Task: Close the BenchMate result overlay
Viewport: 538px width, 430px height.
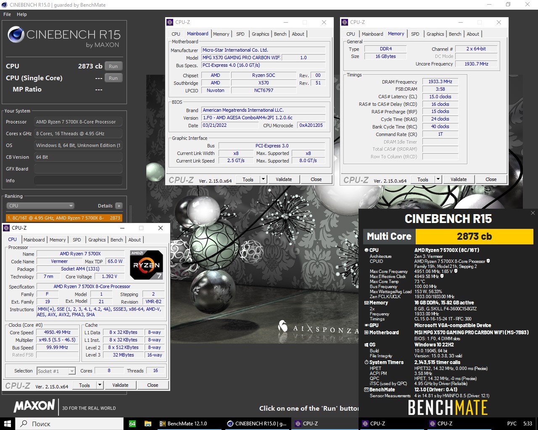Action: click(533, 213)
